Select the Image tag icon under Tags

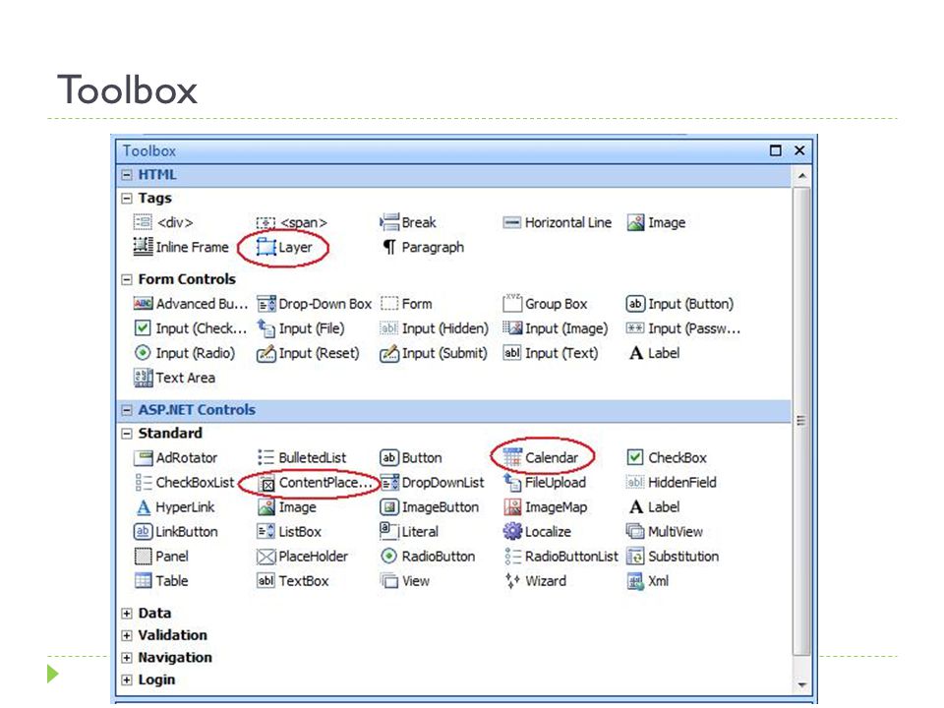635,223
